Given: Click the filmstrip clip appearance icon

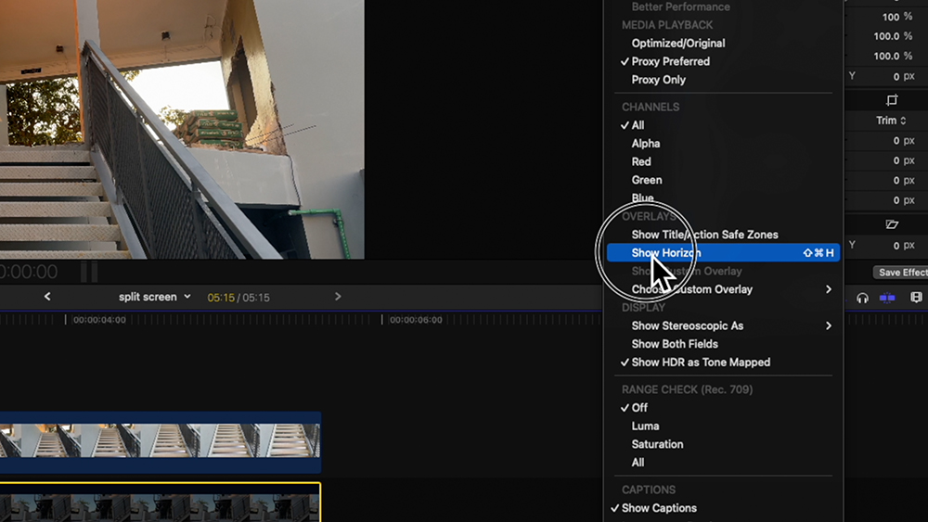Looking at the screenshot, I should [916, 298].
